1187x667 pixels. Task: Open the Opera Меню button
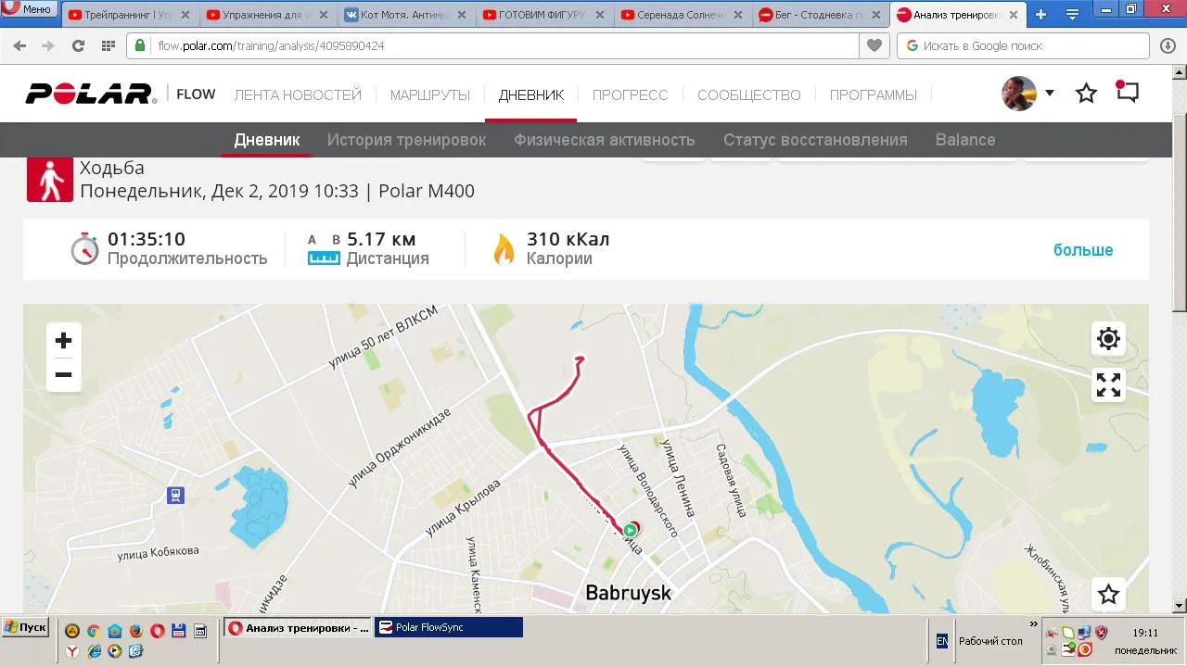point(30,9)
